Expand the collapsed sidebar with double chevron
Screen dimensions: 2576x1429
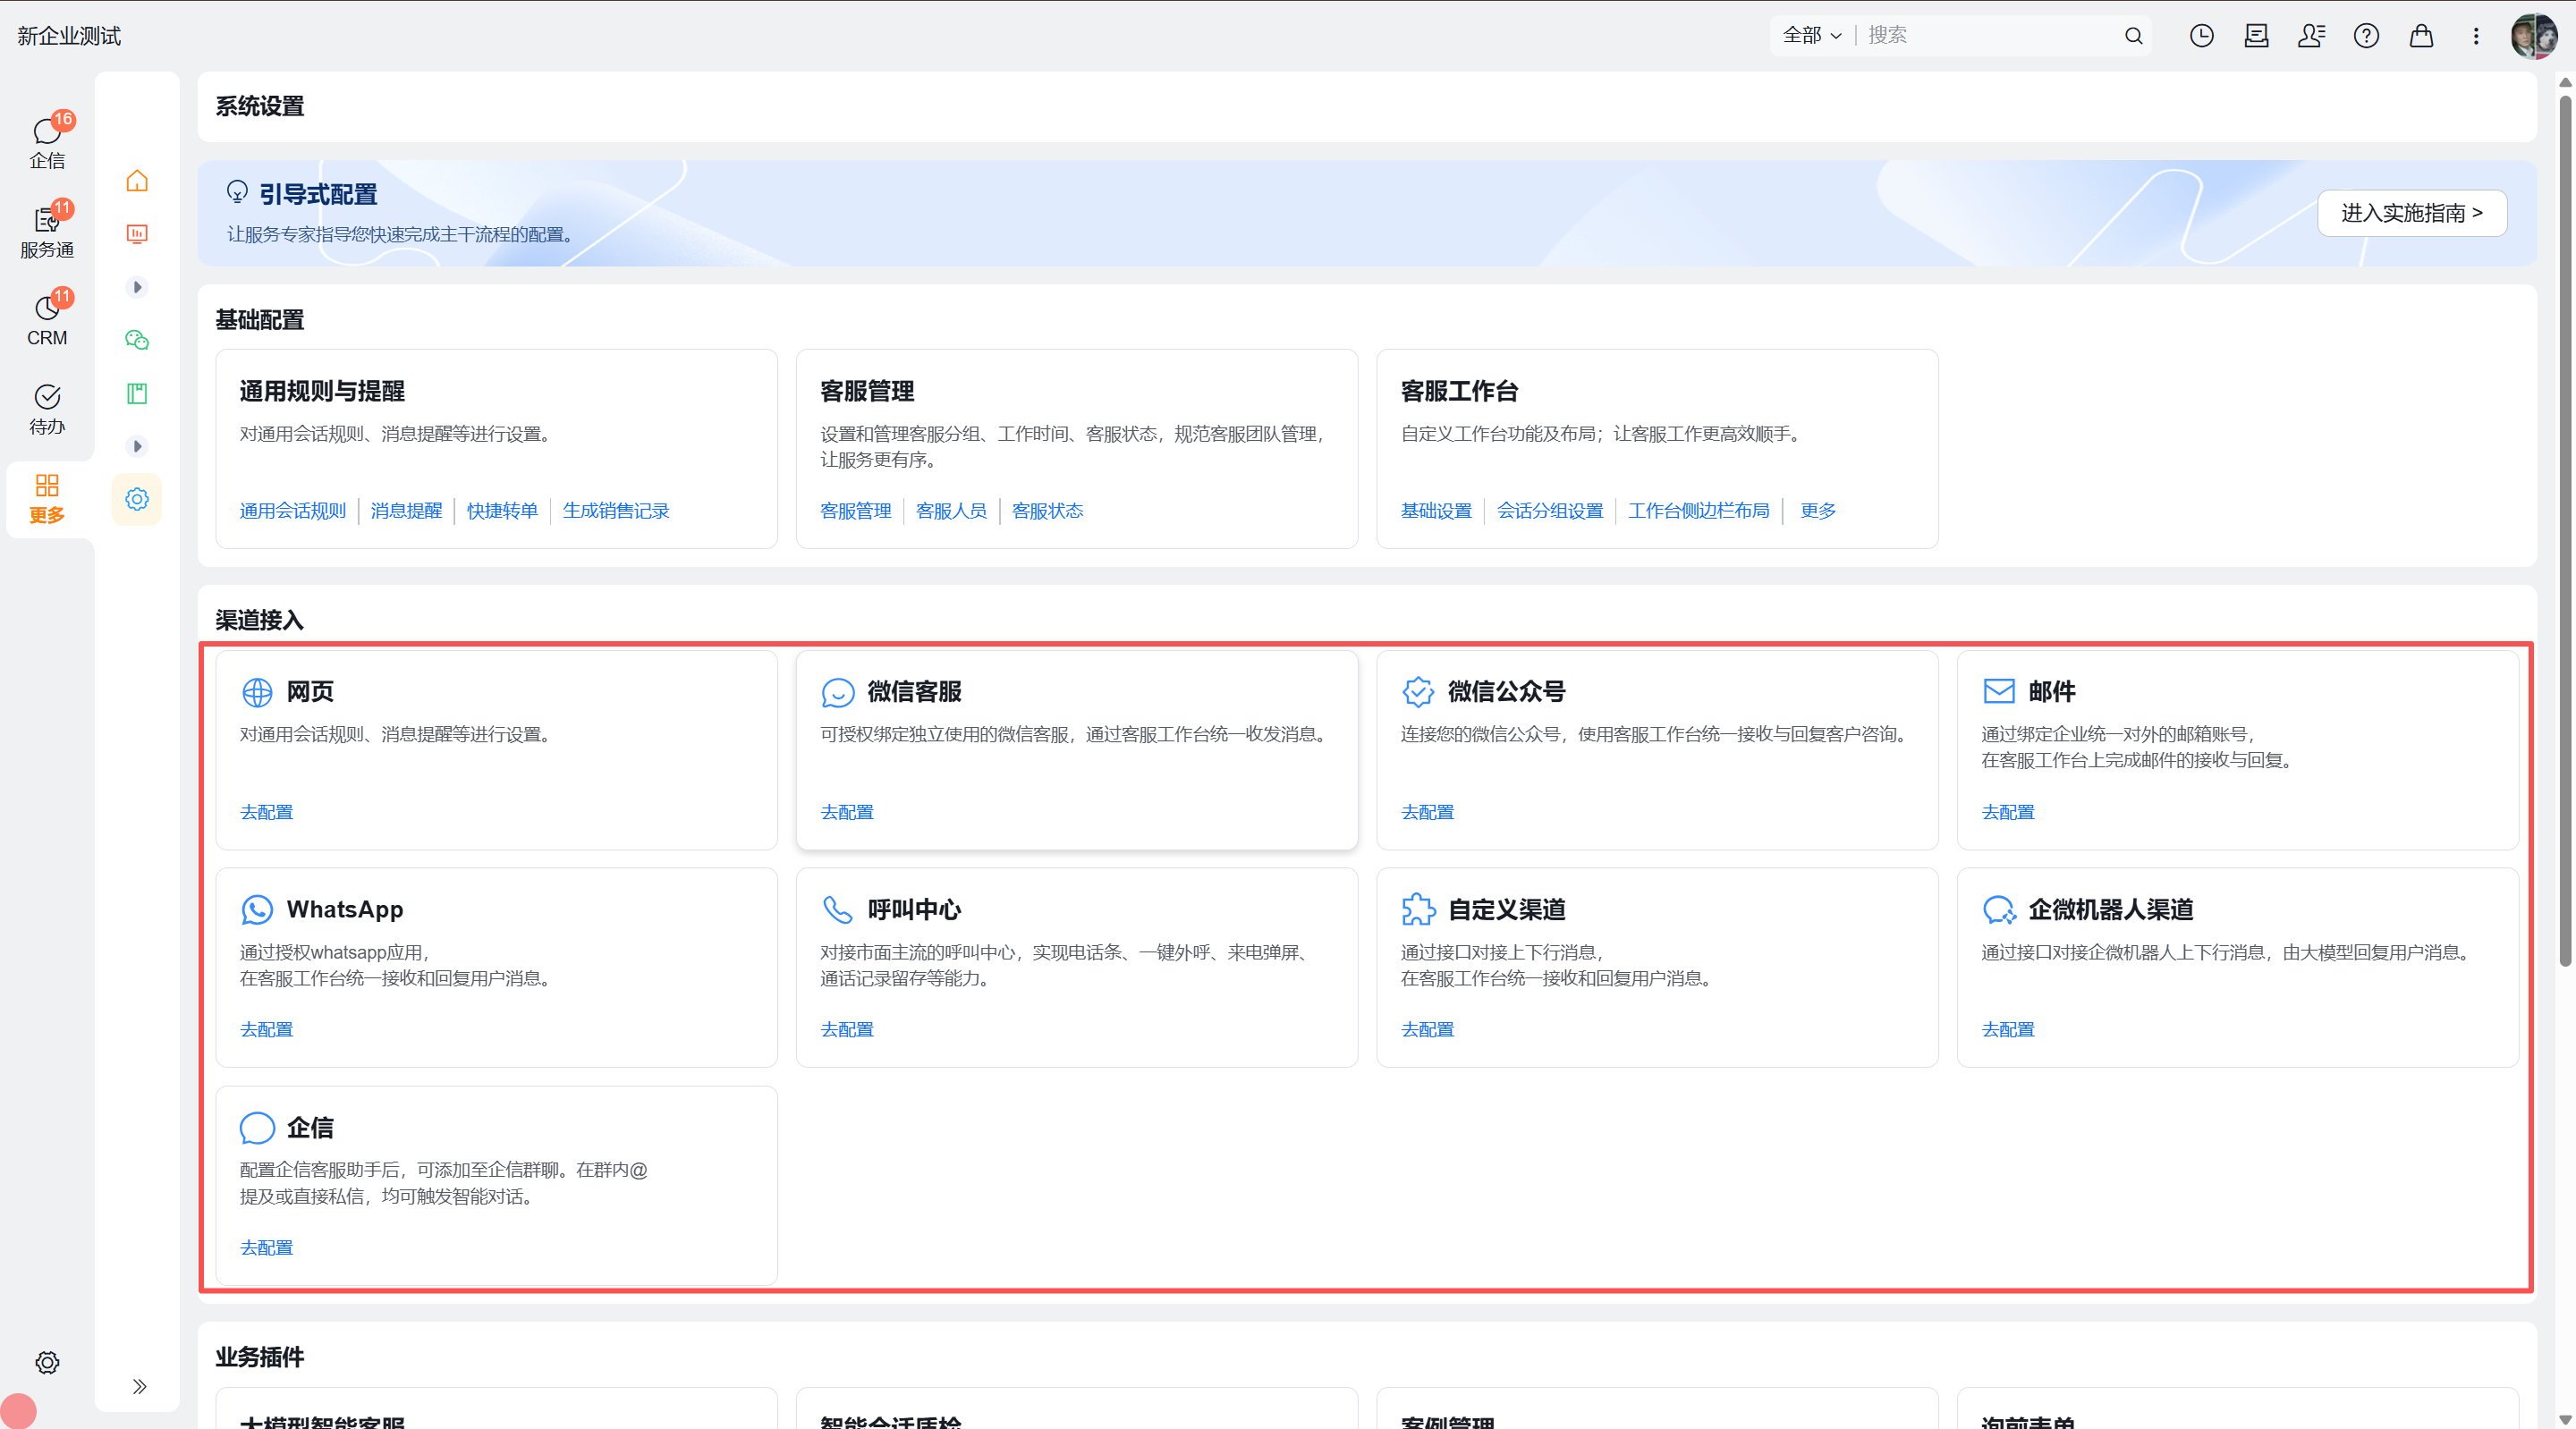pos(139,1386)
